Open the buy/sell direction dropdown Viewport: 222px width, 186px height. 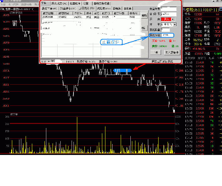pos(173,19)
